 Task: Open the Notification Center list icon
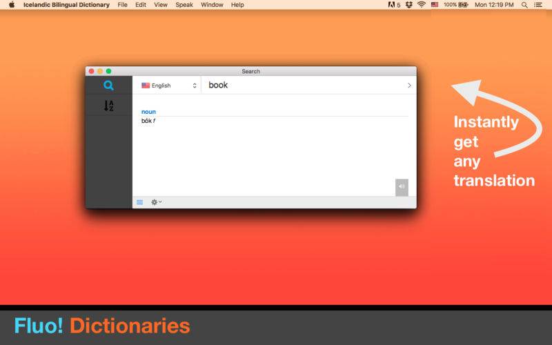(538, 5)
